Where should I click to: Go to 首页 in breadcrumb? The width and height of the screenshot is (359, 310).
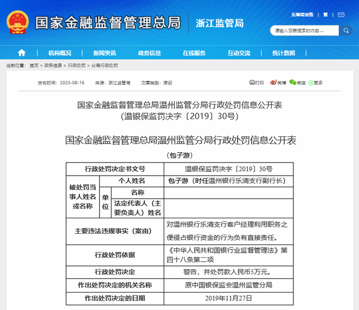point(34,66)
